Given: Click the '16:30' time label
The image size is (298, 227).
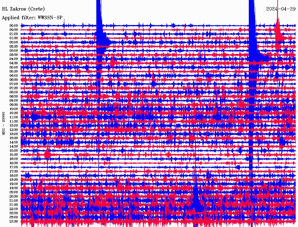Looking at the screenshot, I should tap(14, 163).
